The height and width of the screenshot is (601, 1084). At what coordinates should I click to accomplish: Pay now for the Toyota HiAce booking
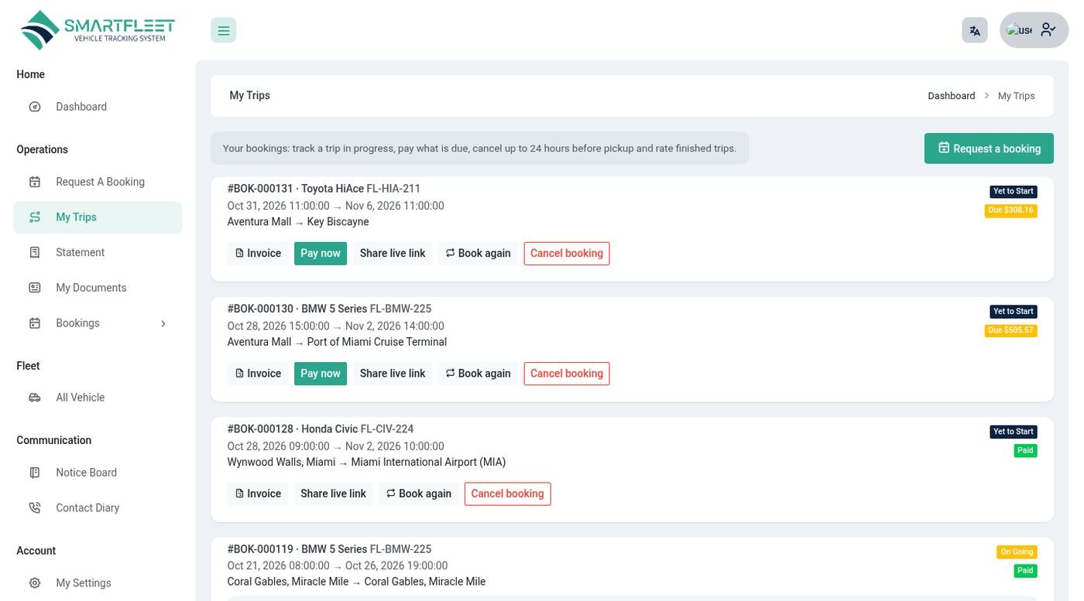(321, 254)
